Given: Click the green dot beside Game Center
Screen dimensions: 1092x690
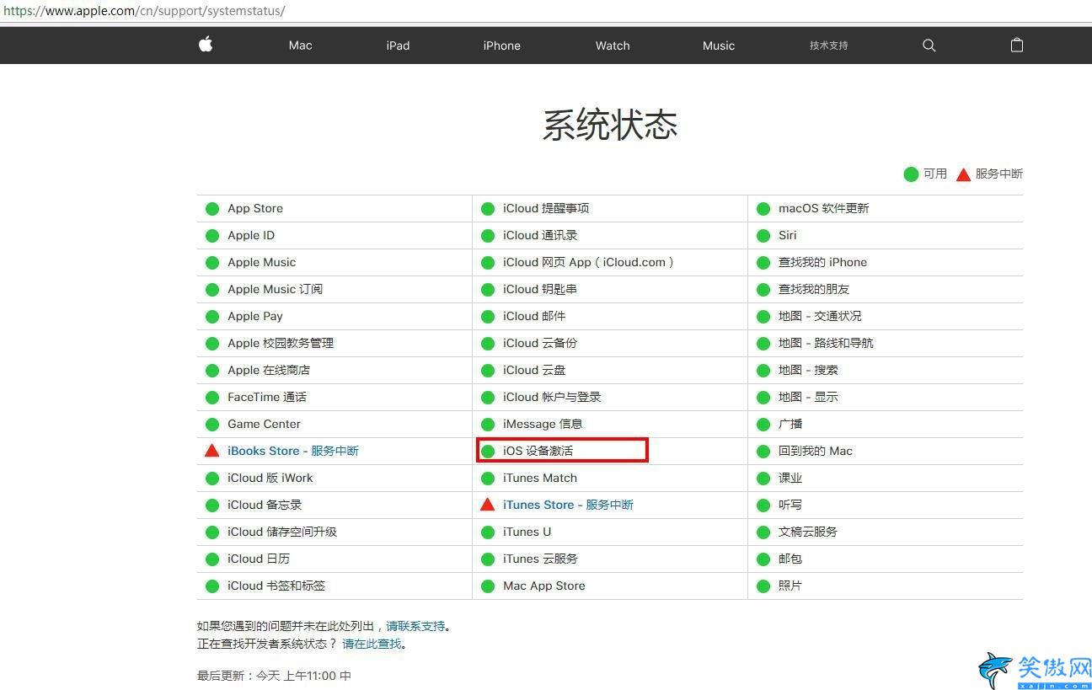Looking at the screenshot, I should click(x=212, y=424).
